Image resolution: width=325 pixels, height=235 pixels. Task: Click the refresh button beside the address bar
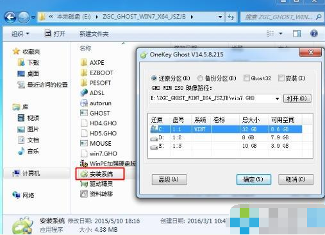231,17
